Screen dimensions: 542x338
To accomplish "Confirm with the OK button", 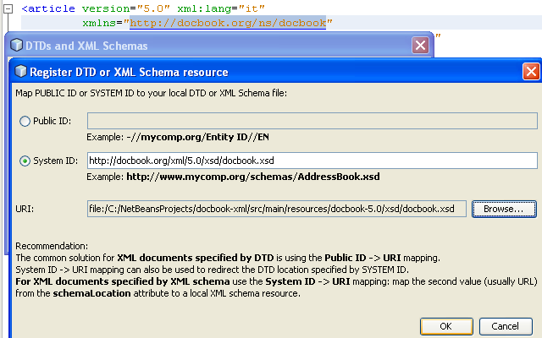I will (x=446, y=326).
